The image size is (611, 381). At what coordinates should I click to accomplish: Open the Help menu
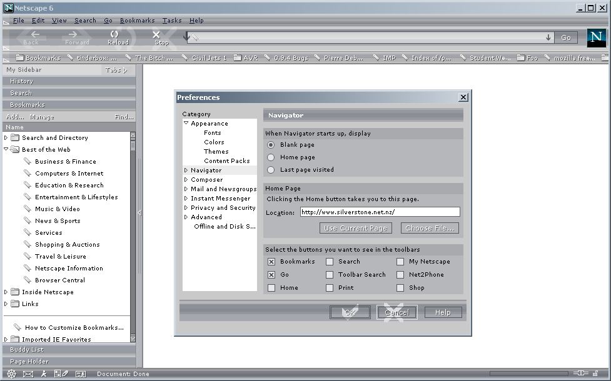click(196, 20)
